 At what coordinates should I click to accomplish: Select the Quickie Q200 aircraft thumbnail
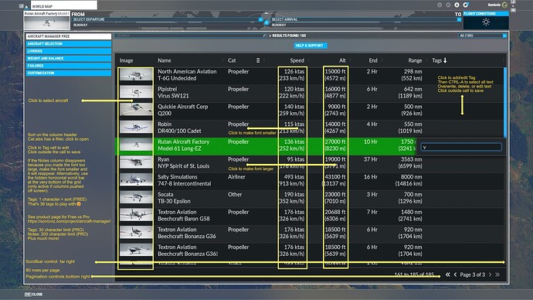click(x=136, y=110)
